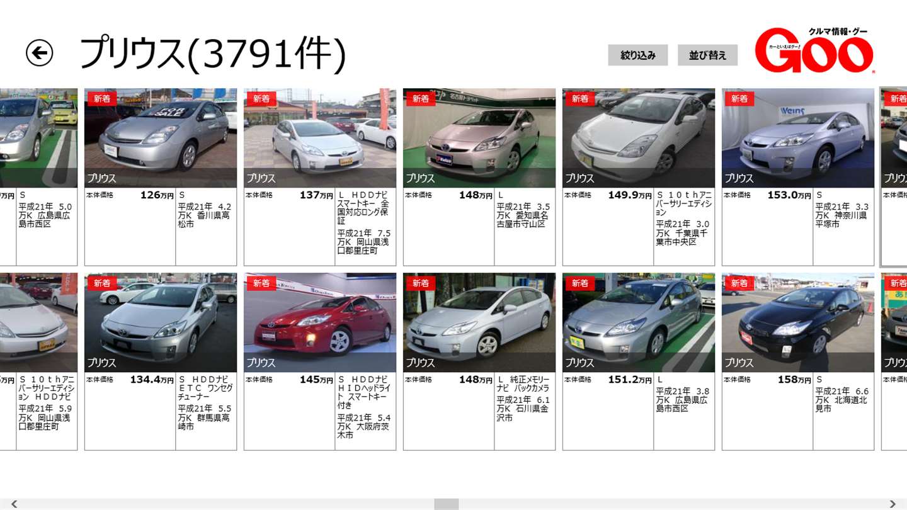Viewport: 907px width, 510px height.
Task: Click the 新着 badge on the 134.4万円 car
Action: click(102, 283)
